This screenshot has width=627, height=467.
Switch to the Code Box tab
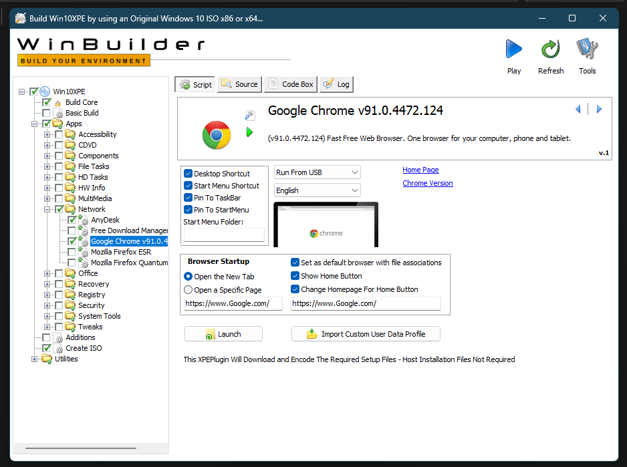tap(291, 84)
